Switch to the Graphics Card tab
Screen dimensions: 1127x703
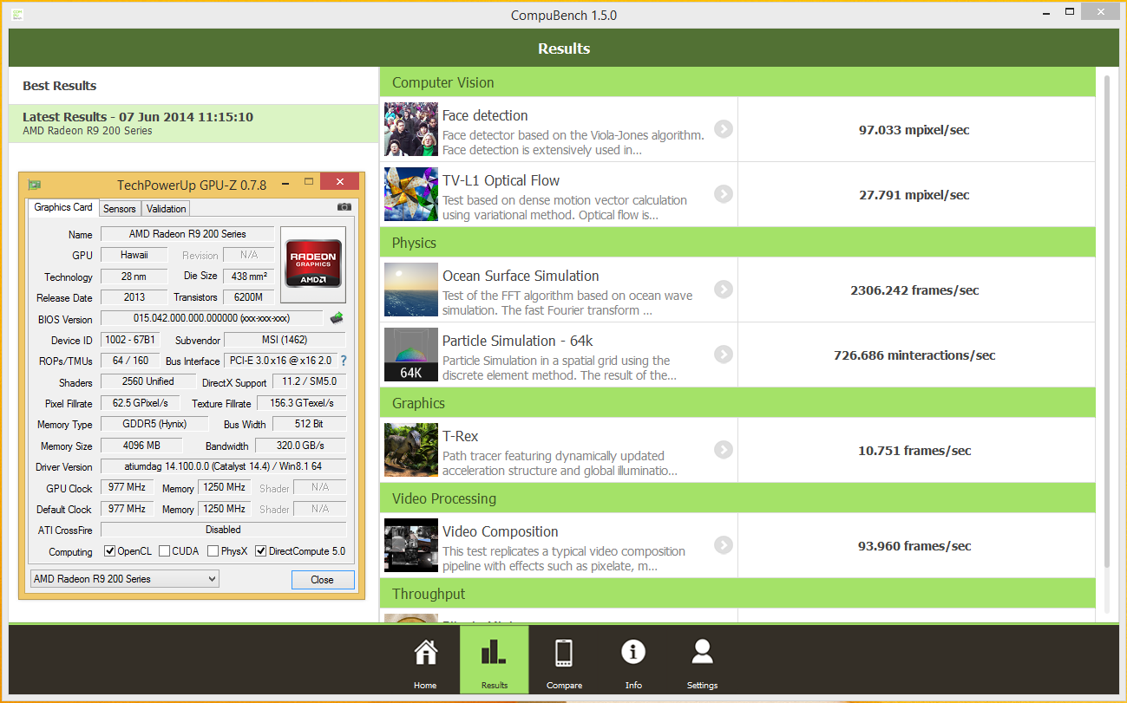click(63, 207)
